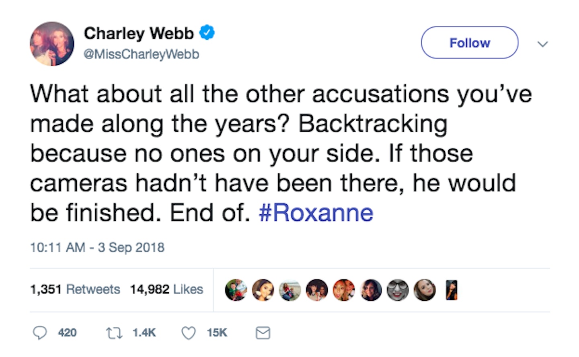Click the retweet arrows icon
The height and width of the screenshot is (357, 579).
pyautogui.click(x=114, y=333)
